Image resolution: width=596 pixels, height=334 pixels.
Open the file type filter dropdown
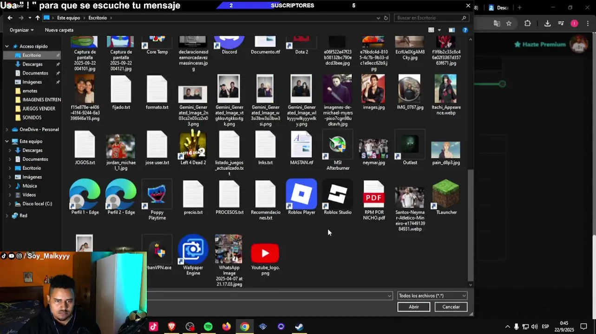click(432, 295)
